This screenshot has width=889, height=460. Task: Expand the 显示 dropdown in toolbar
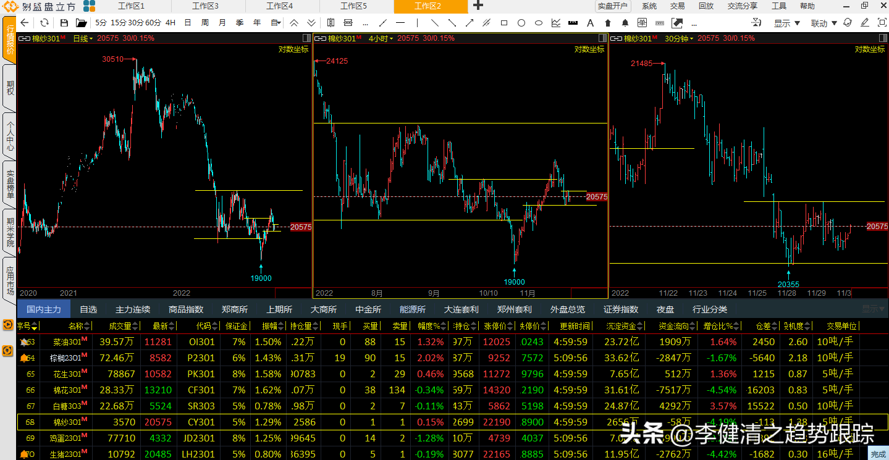click(x=787, y=23)
